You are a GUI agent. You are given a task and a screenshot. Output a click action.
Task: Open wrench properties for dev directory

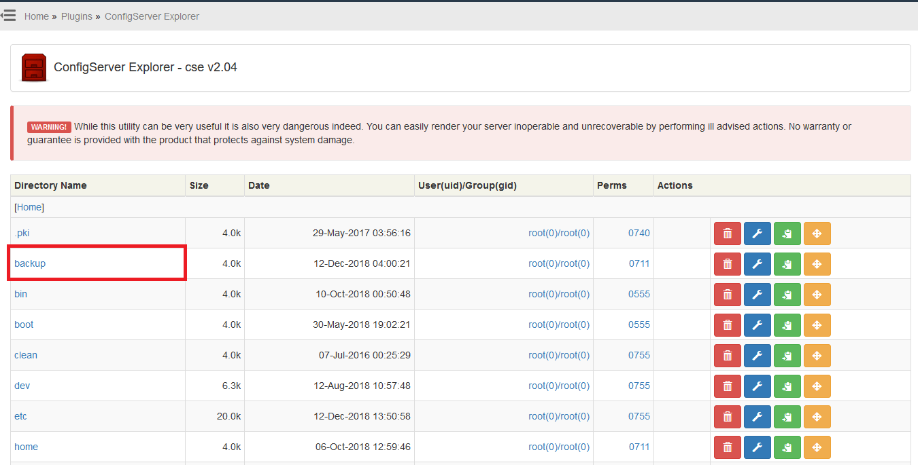tap(758, 386)
